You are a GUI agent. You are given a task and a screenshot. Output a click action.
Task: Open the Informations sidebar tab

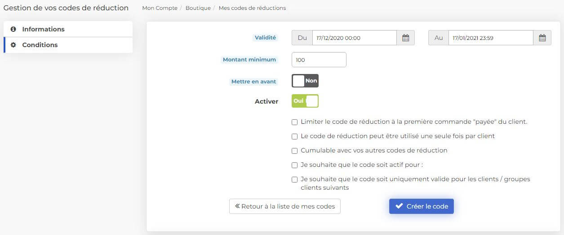(68, 29)
